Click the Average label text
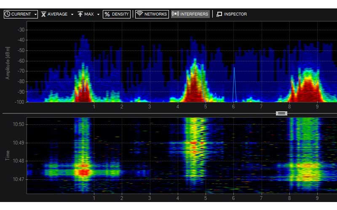The image size is (337, 210). 57,14
